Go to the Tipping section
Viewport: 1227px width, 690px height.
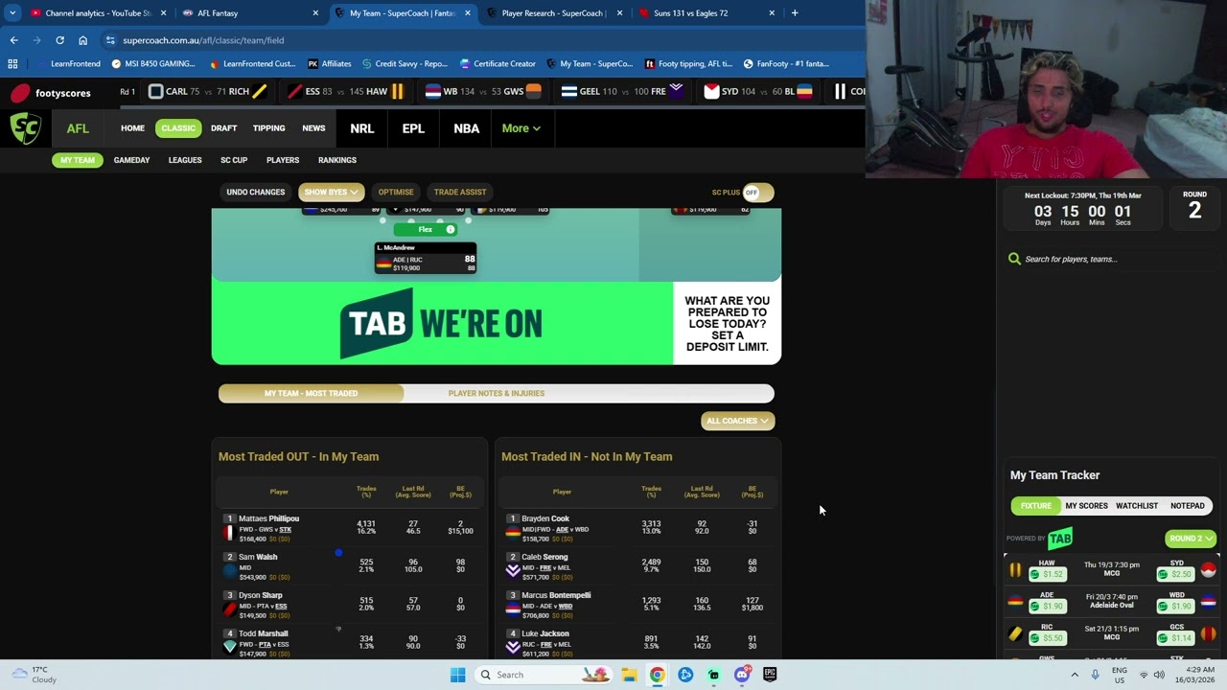pyautogui.click(x=268, y=128)
